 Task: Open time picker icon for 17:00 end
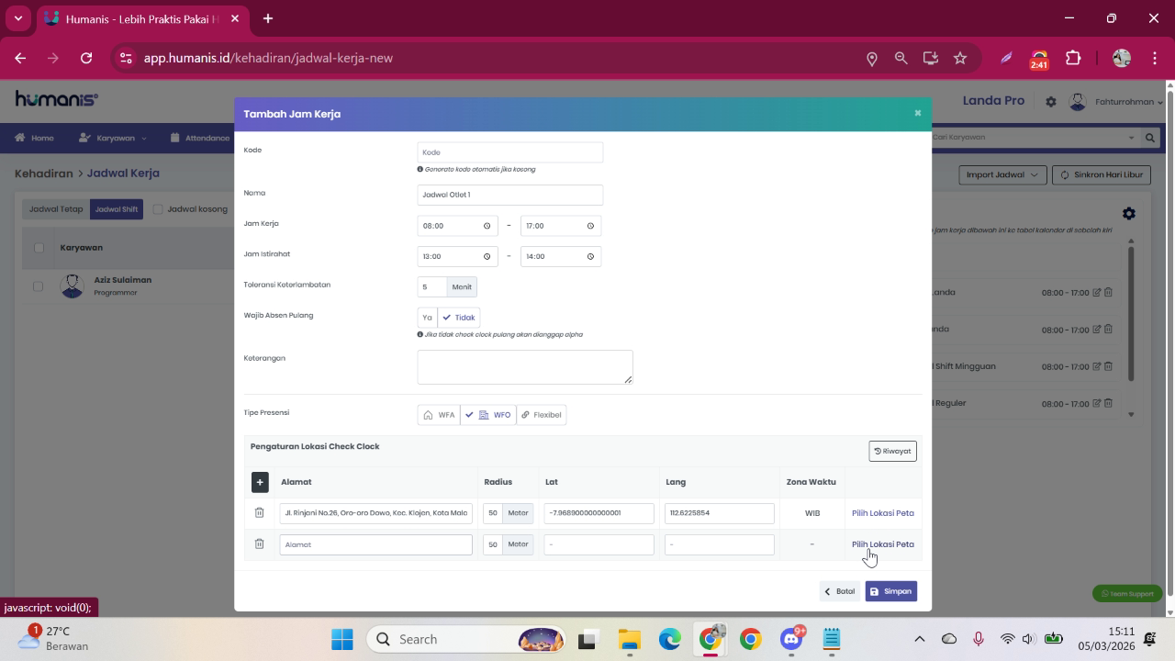(590, 226)
